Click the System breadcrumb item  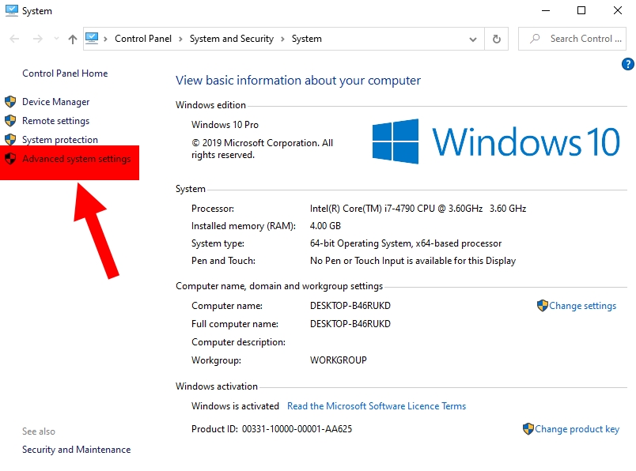click(x=307, y=39)
